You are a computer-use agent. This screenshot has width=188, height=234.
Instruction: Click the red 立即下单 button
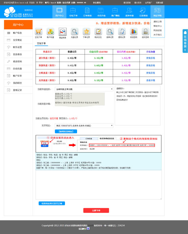point(96,211)
